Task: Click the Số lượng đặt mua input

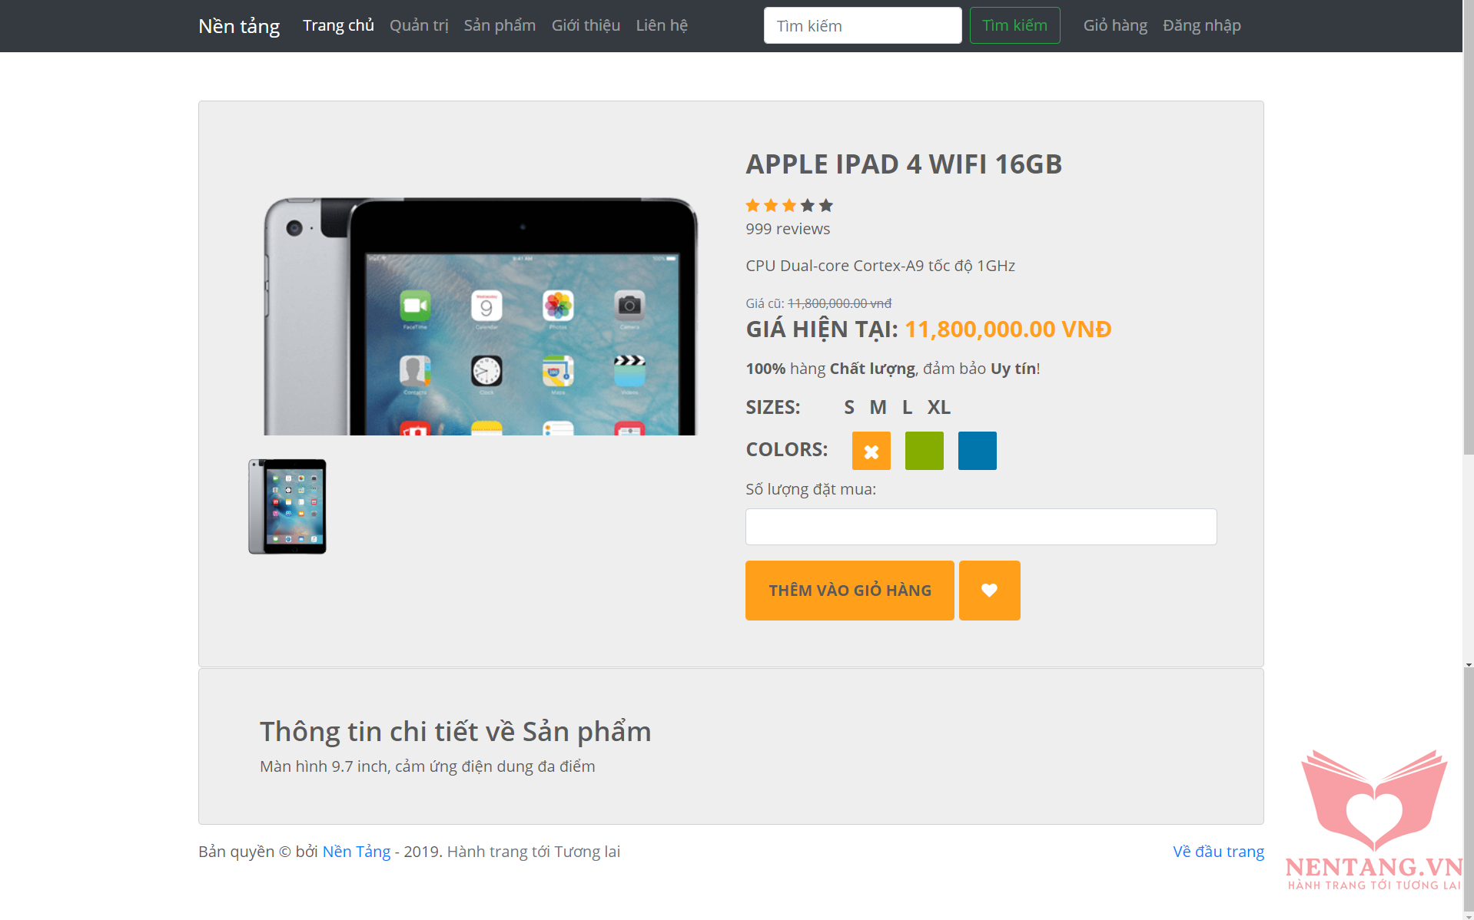Action: click(x=981, y=527)
